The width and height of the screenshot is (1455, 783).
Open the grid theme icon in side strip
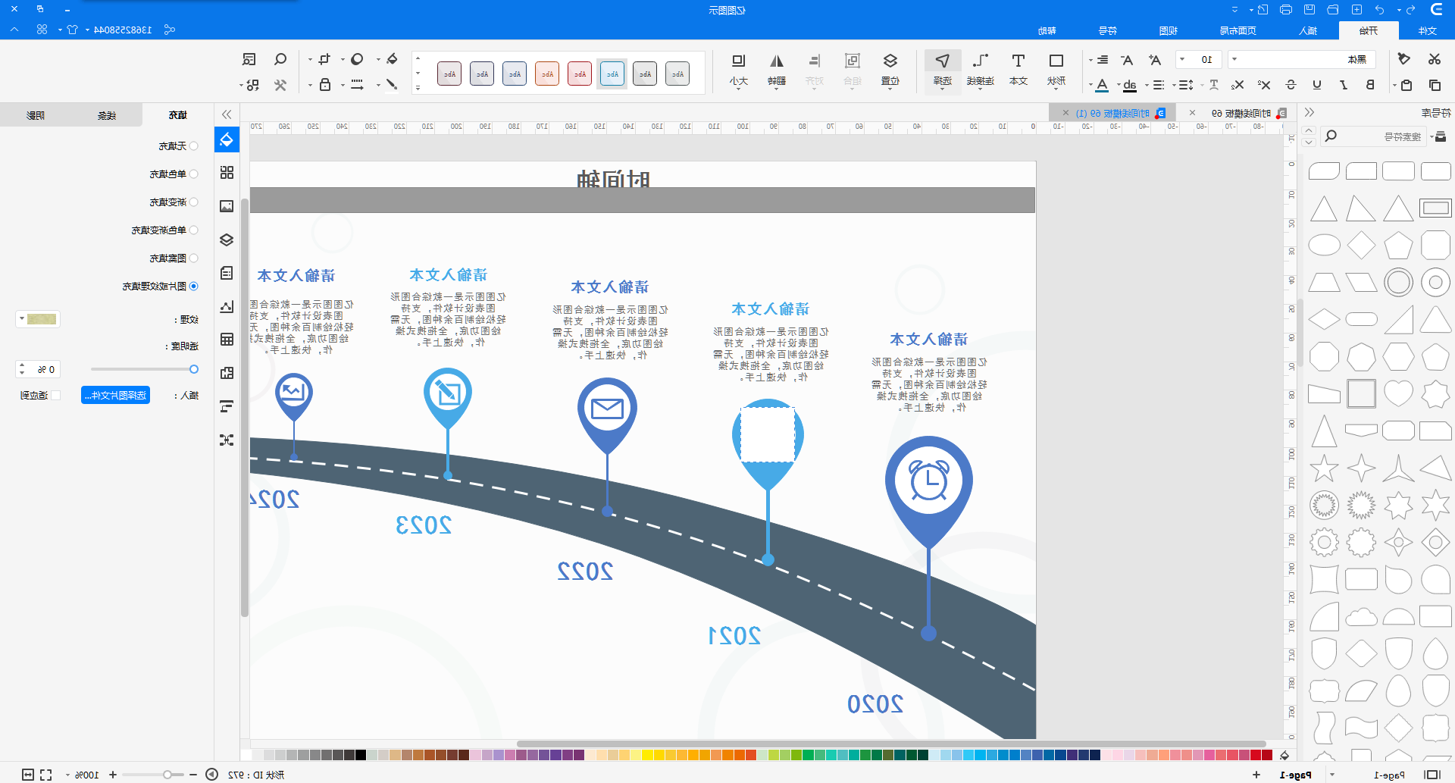(227, 173)
